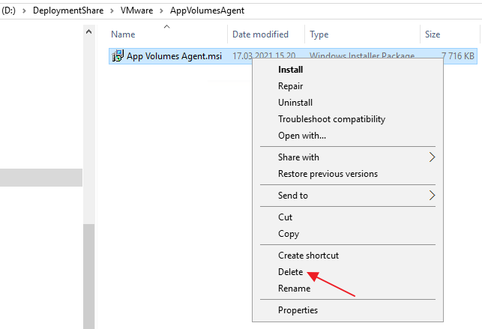
Task: Sort files by Date modified column
Action: 260,34
